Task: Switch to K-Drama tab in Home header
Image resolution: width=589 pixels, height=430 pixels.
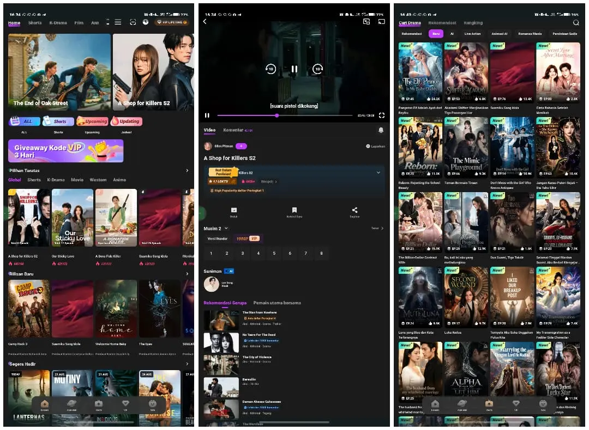Action: coord(58,23)
